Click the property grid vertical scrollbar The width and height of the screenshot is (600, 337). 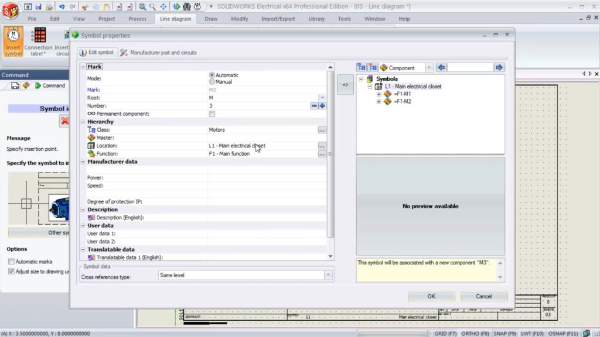tap(330, 154)
